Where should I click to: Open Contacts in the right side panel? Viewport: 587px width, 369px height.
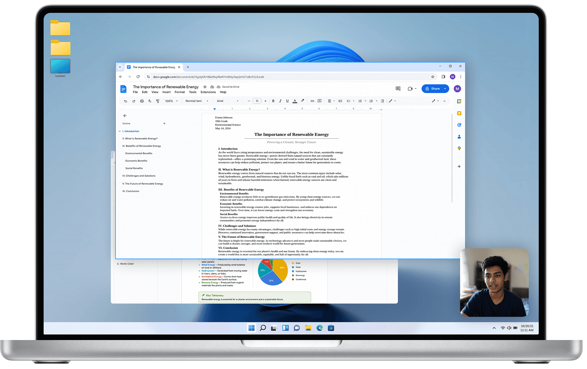click(x=459, y=137)
